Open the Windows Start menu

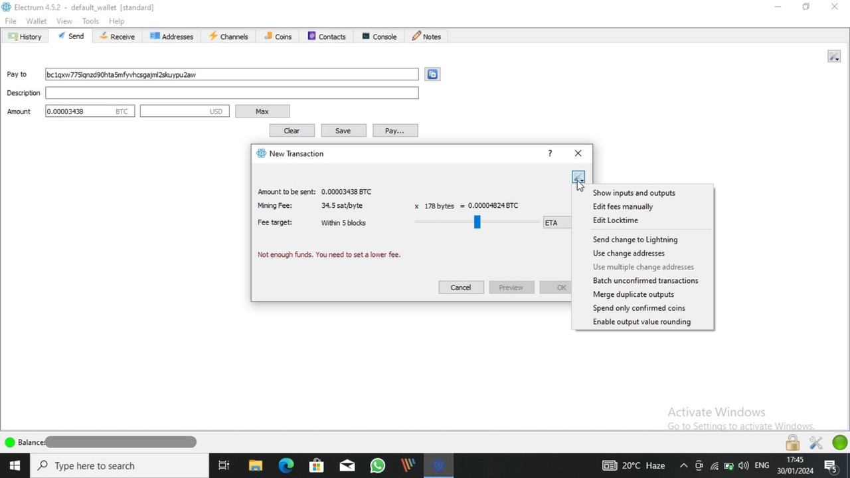point(15,465)
